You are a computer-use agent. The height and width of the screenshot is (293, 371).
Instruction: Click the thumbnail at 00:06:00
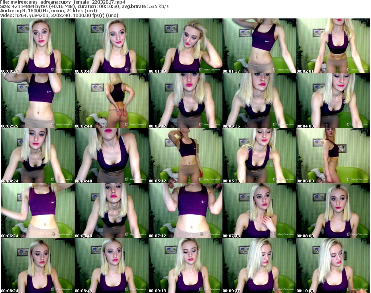point(333,156)
